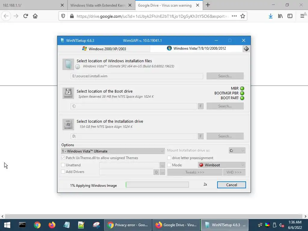Click the BOOTMGR PBR green status light

tap(242, 93)
